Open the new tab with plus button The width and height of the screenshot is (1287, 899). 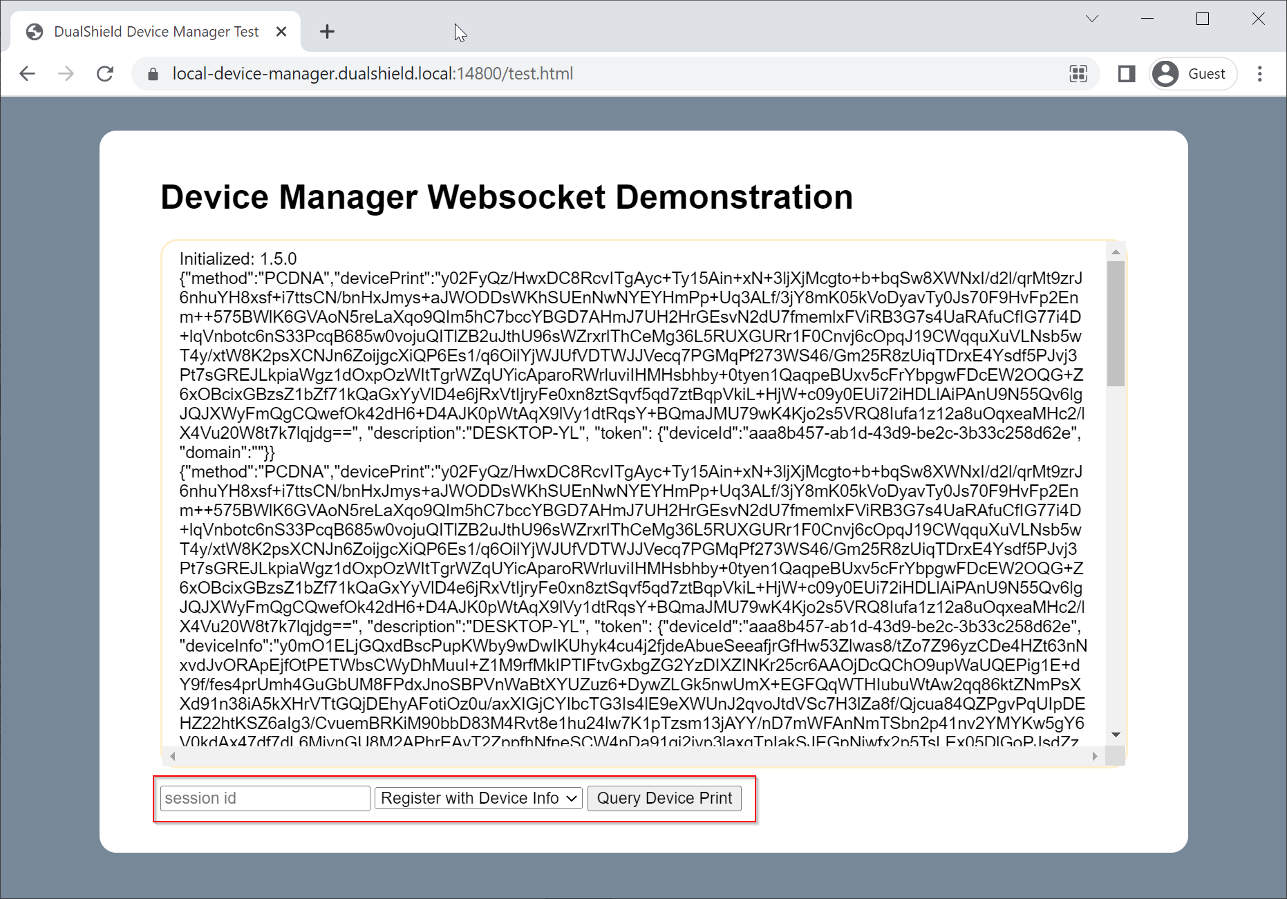coord(327,32)
